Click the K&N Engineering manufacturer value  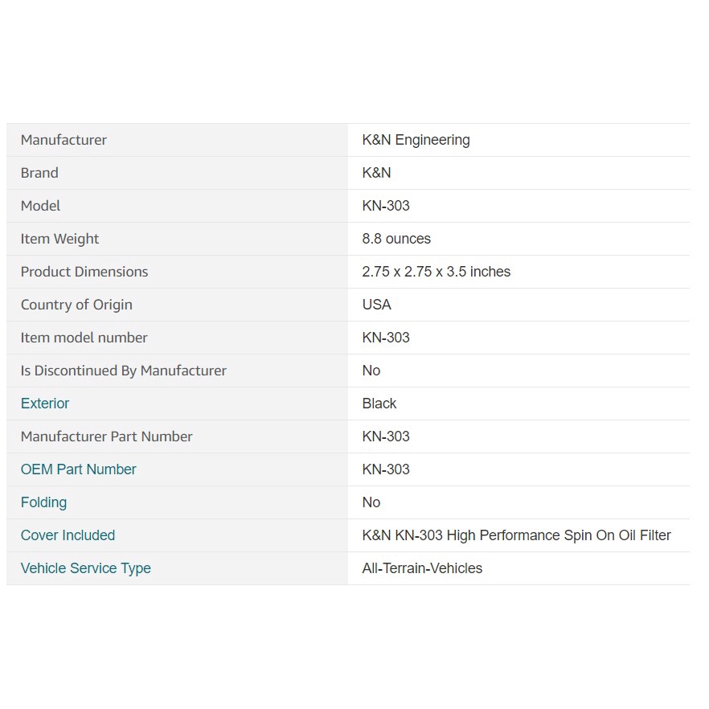tap(416, 140)
